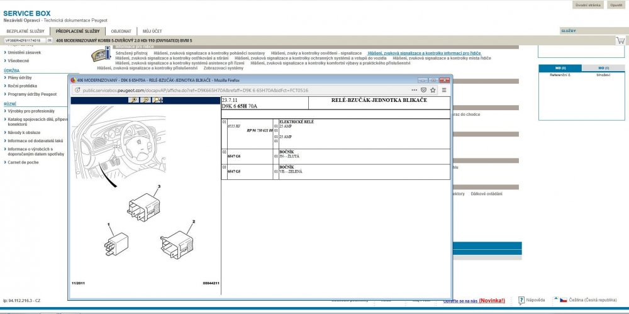Screen dimensions: 629x314
Task: Click part reference 6555 HJ
Action: click(x=234, y=126)
